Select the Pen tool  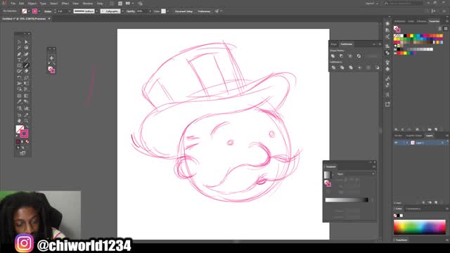pyautogui.click(x=19, y=54)
